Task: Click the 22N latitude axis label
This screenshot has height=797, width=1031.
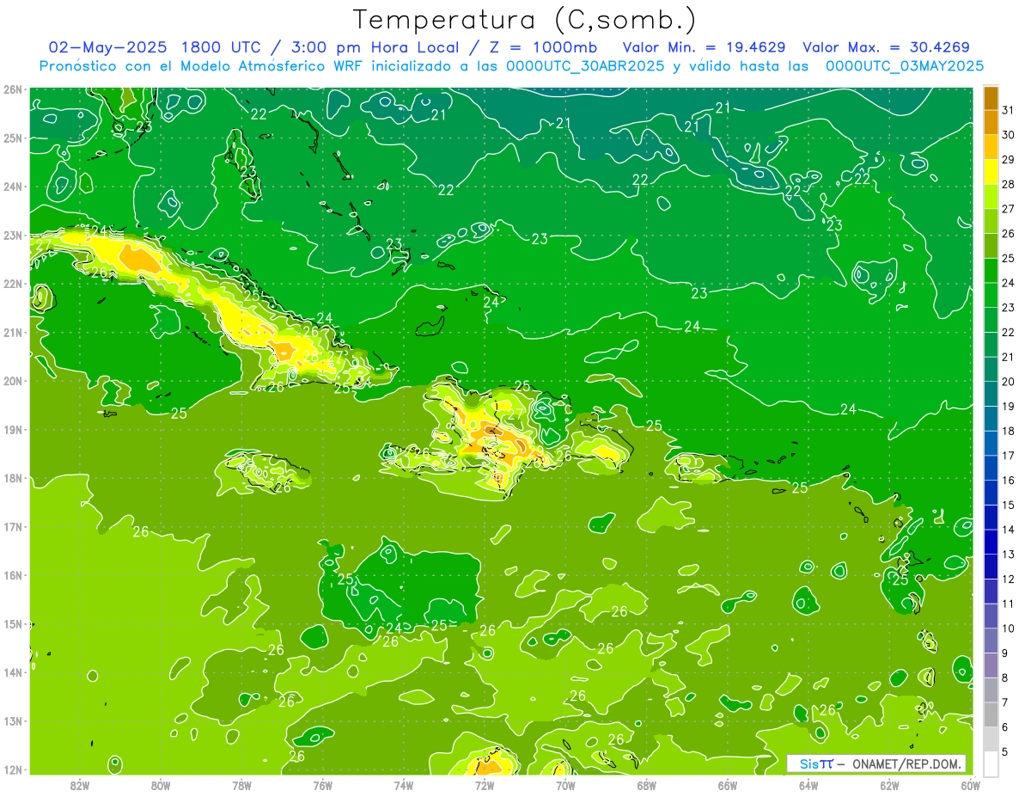Action: coord(12,284)
